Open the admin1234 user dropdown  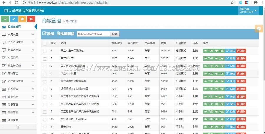(248, 11)
